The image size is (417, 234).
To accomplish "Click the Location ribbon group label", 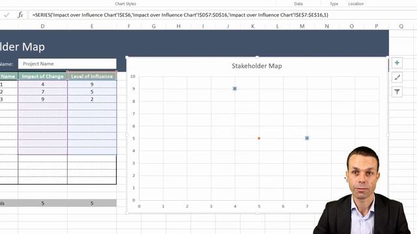I will pyautogui.click(x=356, y=4).
